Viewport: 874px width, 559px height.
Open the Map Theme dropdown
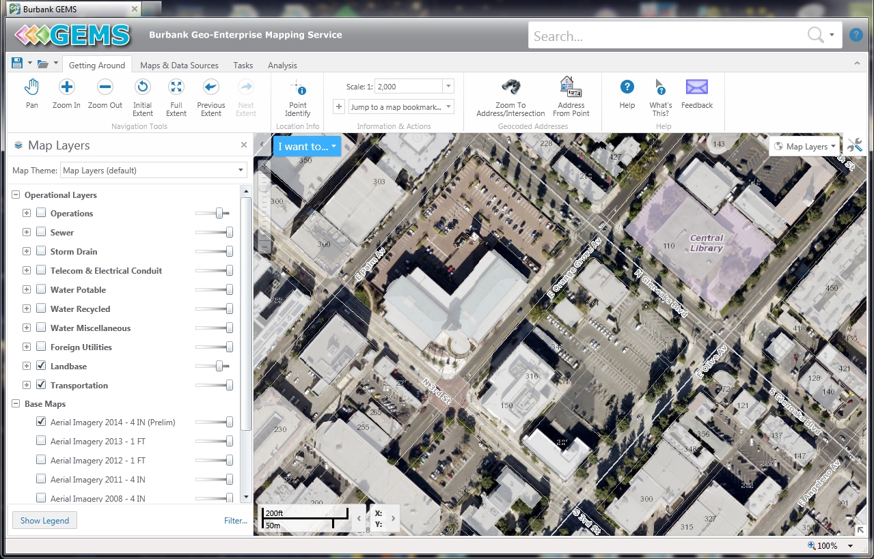(154, 170)
